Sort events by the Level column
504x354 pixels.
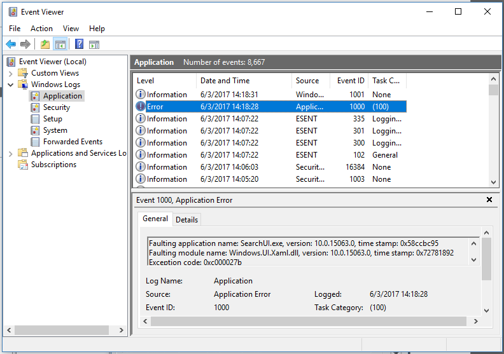click(x=165, y=81)
